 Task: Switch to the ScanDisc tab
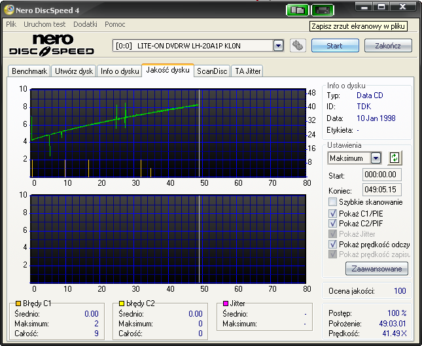(x=212, y=71)
